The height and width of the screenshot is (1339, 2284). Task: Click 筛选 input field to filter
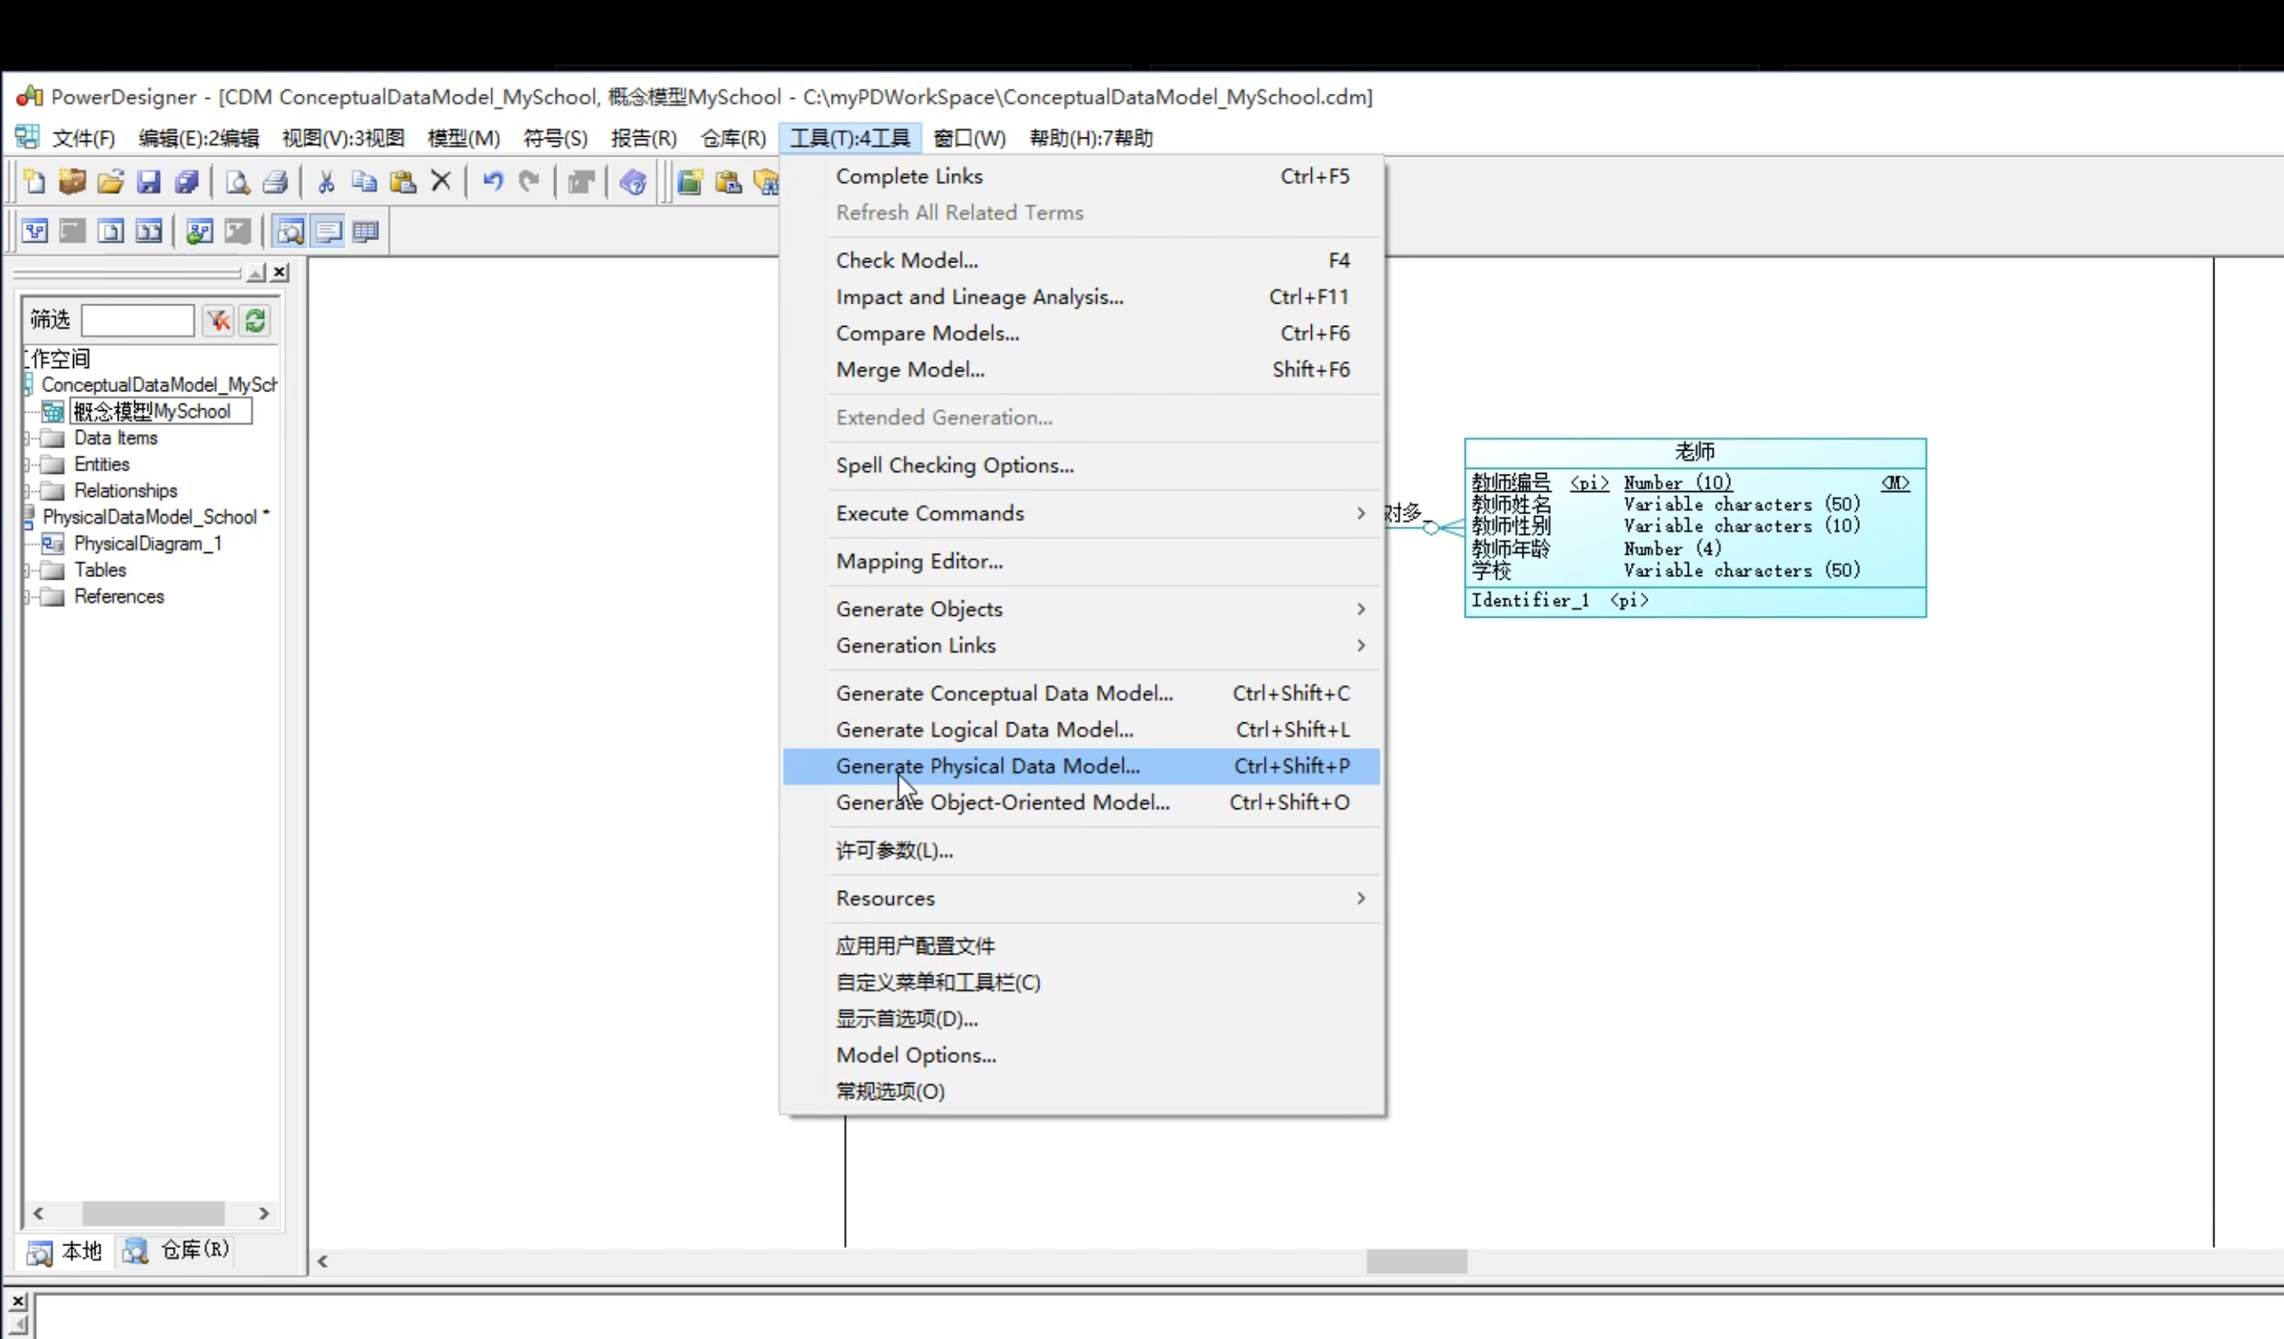click(137, 319)
